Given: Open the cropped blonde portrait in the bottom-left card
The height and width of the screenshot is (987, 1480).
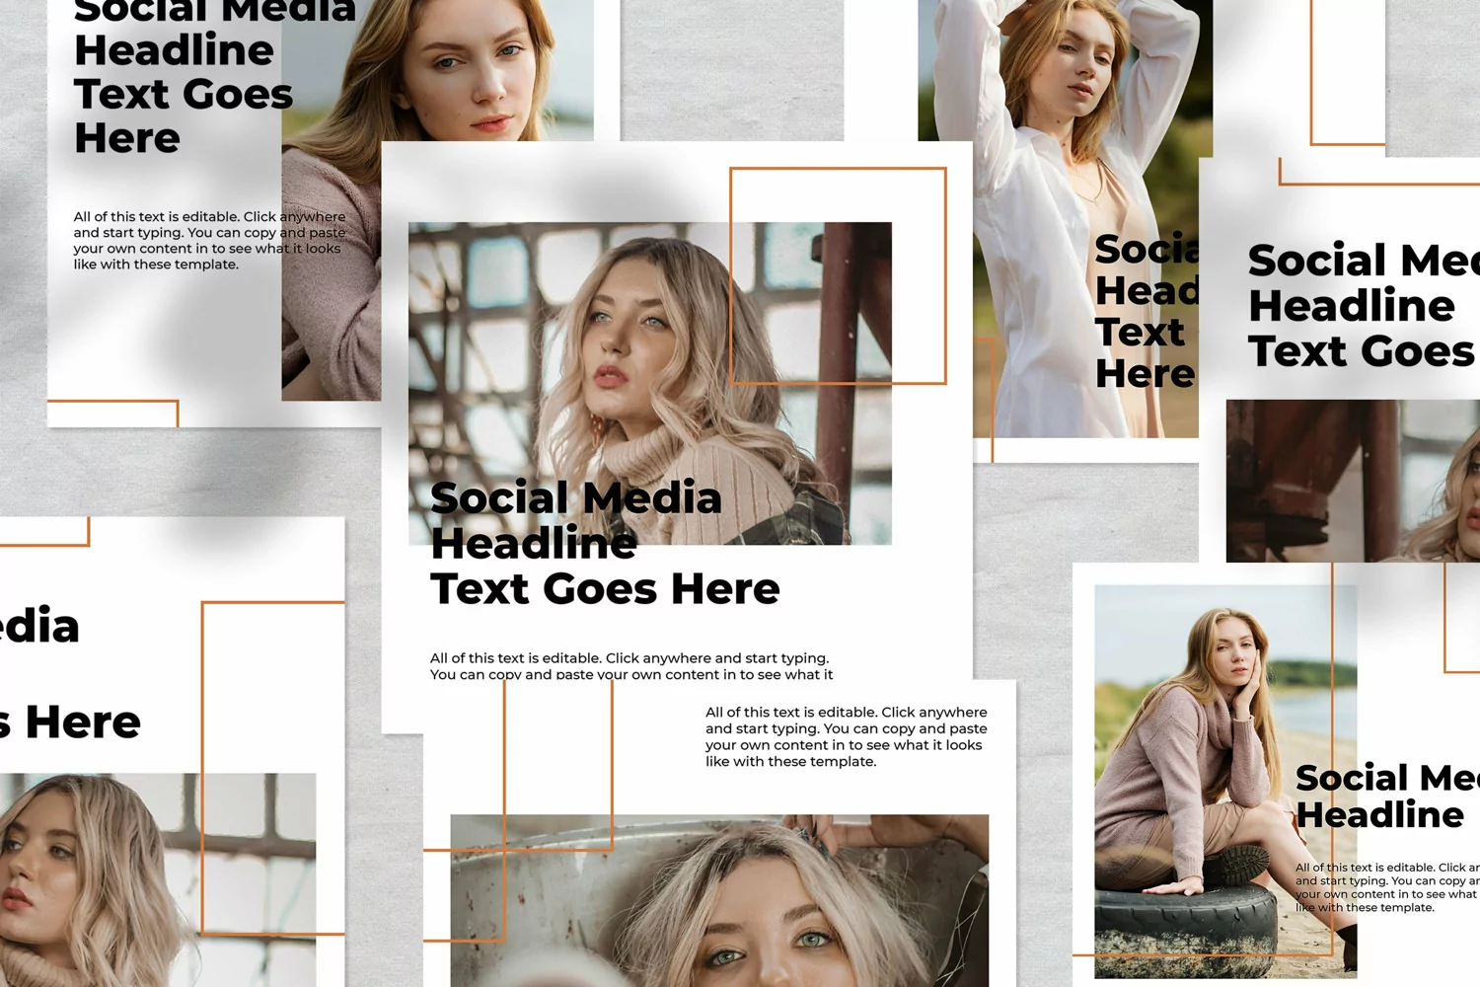Looking at the screenshot, I should [x=158, y=879].
